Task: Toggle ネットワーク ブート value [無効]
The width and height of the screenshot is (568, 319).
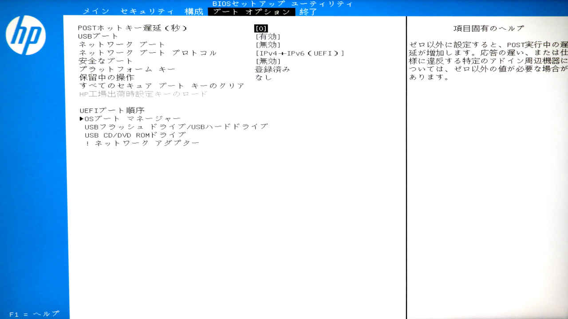Action: 268,45
